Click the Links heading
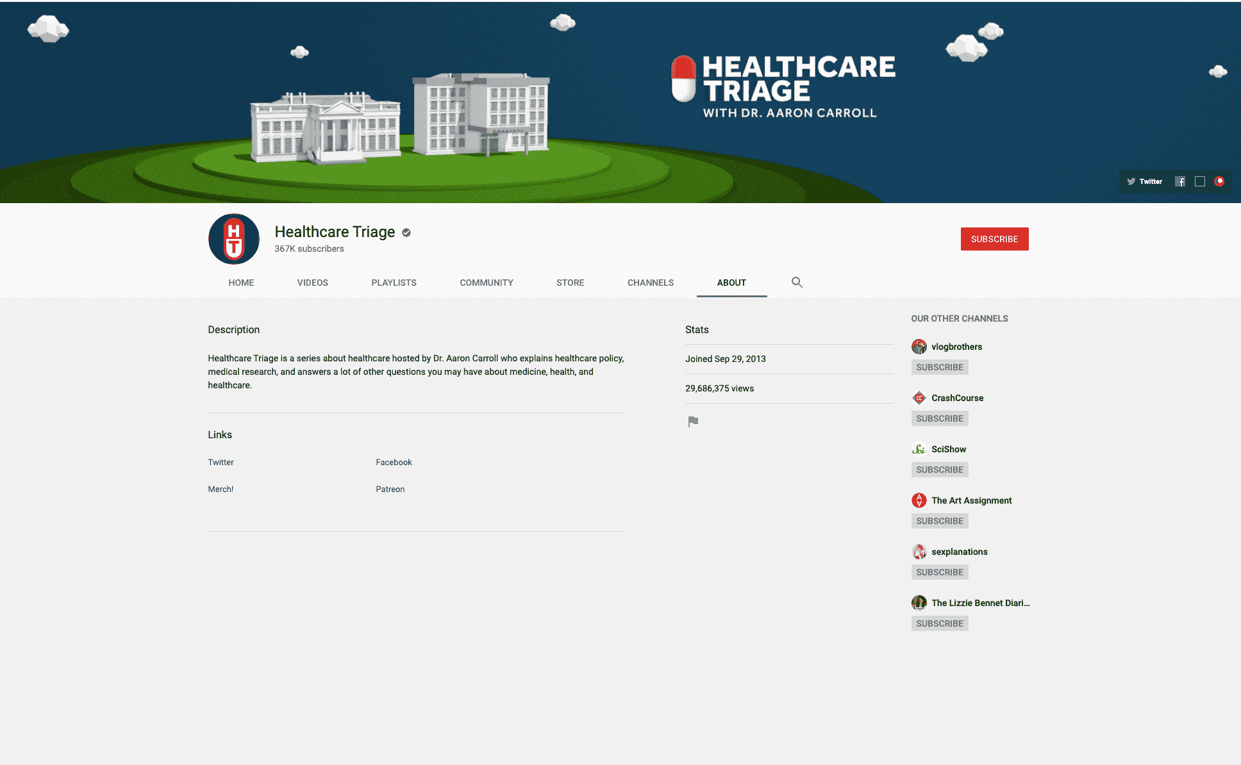This screenshot has width=1241, height=765. [220, 434]
